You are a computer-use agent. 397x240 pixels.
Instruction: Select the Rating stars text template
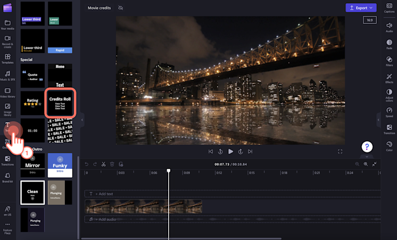tap(32, 103)
